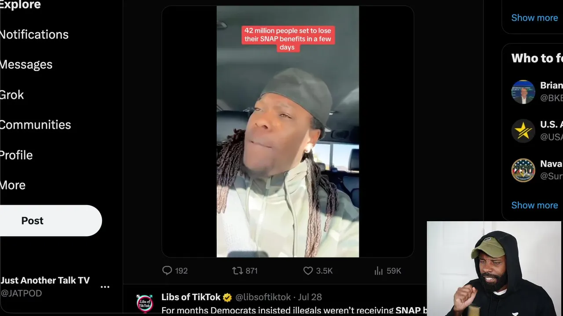Viewport: 563px width, 316px height.
Task: Open the U.S. Army star profile avatar
Action: pos(523,131)
